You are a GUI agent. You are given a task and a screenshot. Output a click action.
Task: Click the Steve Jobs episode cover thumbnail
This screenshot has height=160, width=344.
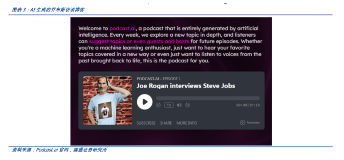tap(107, 101)
